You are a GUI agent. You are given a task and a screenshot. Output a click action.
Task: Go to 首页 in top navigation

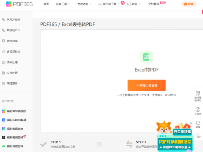46,4
